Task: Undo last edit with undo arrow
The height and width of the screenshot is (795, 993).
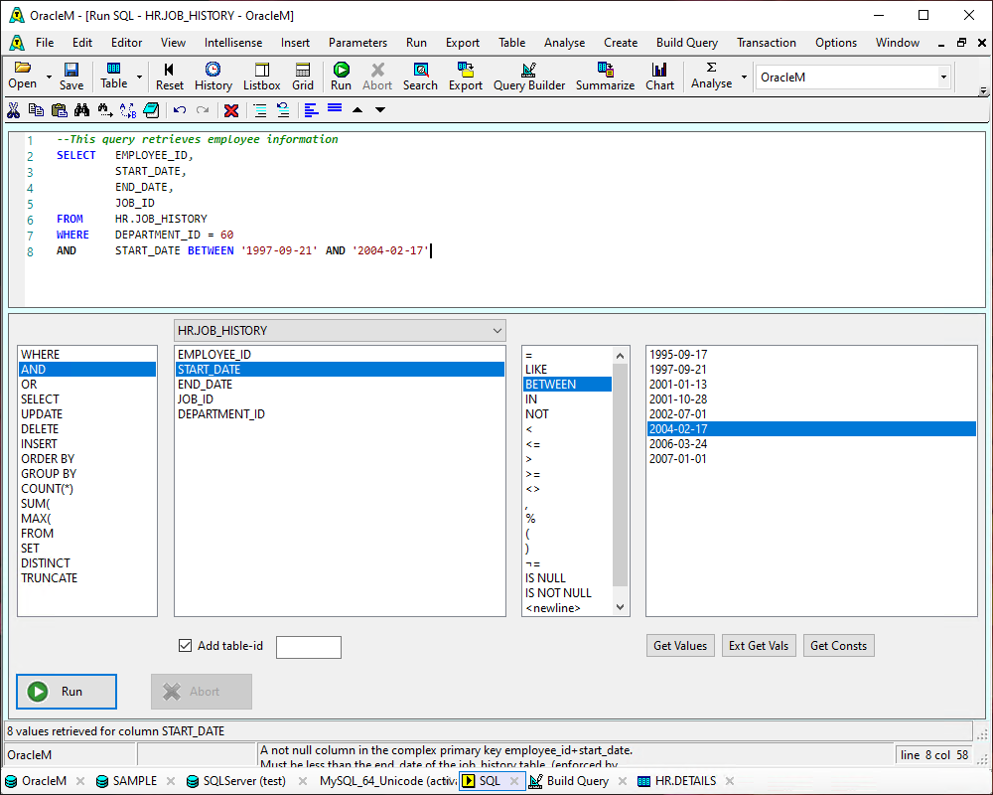Action: point(180,110)
